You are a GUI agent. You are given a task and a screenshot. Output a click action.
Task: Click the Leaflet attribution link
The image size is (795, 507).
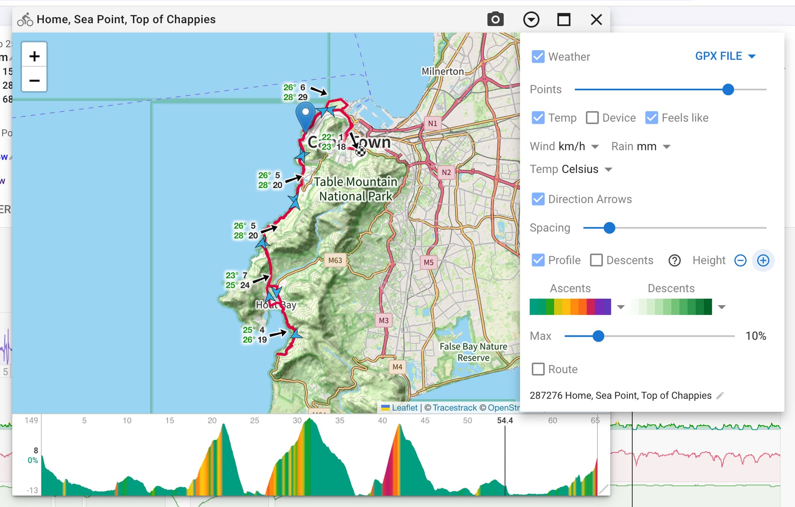pyautogui.click(x=405, y=408)
